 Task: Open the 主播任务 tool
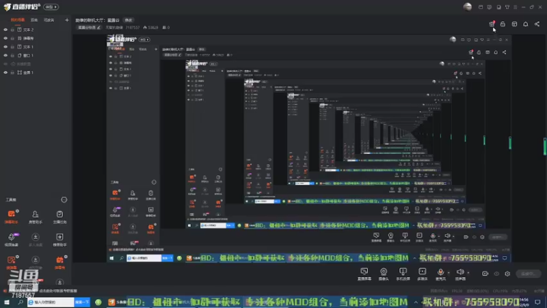tap(59, 217)
